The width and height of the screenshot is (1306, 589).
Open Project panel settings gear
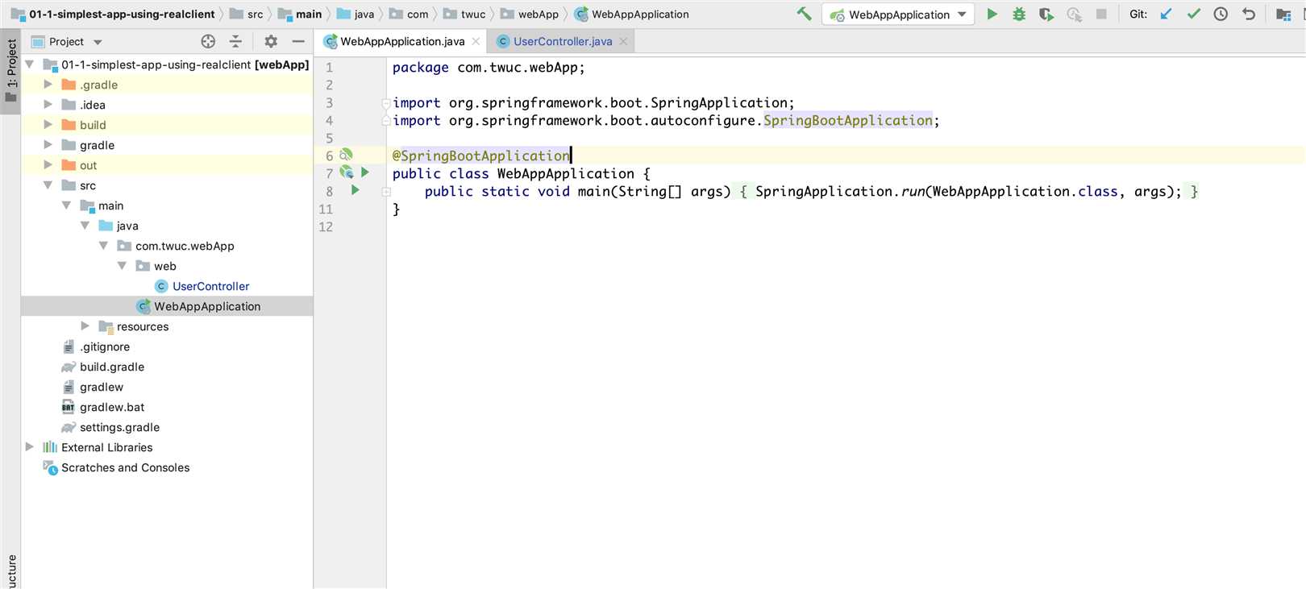point(271,41)
